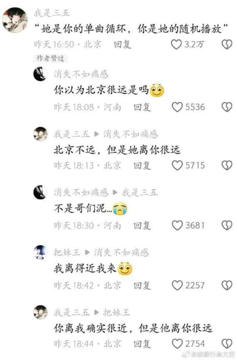
Task: Reply to the 18:42 comment by 把妹王
Action: tap(142, 285)
